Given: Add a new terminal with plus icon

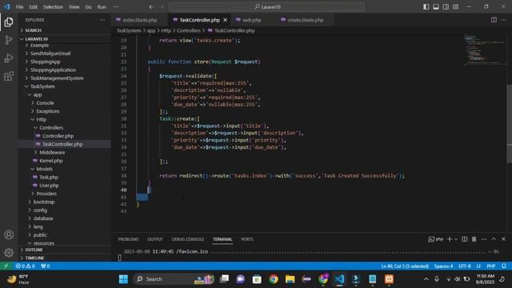Looking at the screenshot, I should click(x=450, y=239).
